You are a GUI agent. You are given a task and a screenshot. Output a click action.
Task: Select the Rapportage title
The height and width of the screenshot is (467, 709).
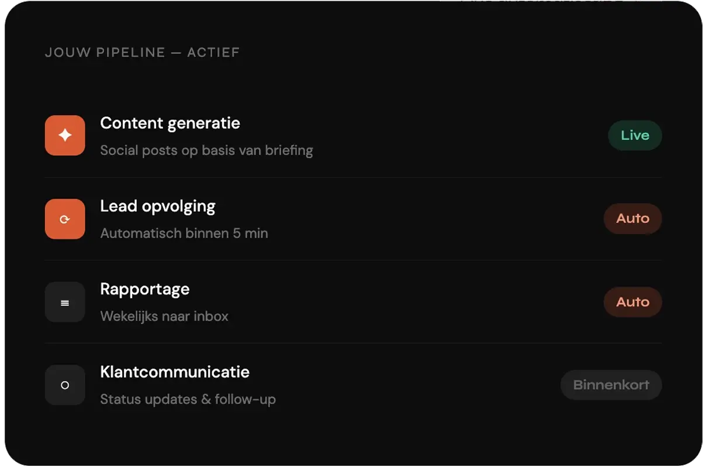tap(145, 289)
